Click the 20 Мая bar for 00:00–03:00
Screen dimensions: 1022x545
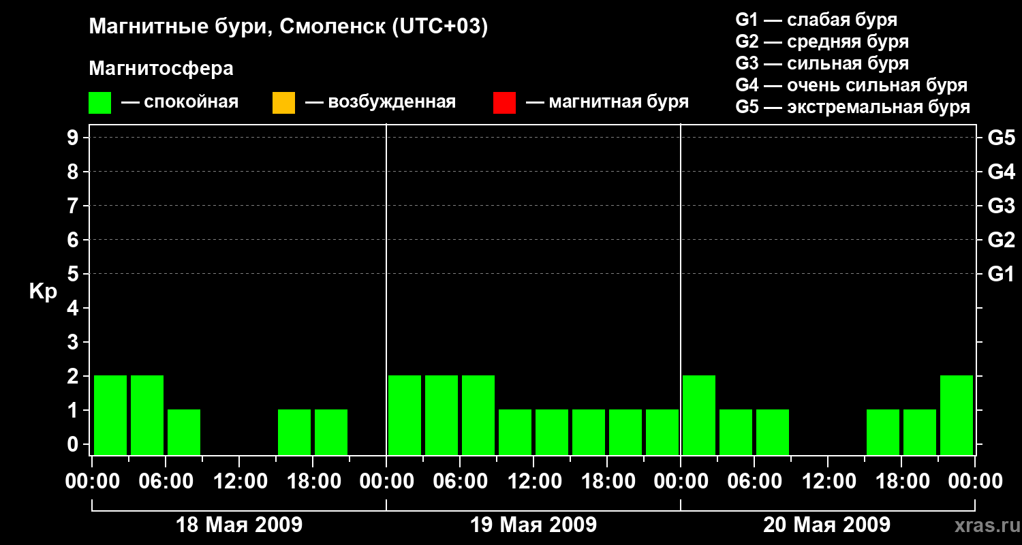pos(699,415)
